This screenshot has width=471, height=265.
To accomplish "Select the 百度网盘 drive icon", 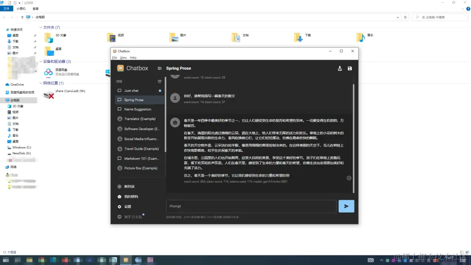I will point(48,72).
